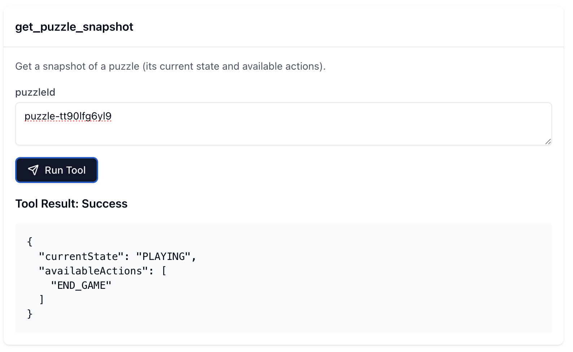Select the puzzleId field label
The width and height of the screenshot is (573, 352).
point(35,92)
